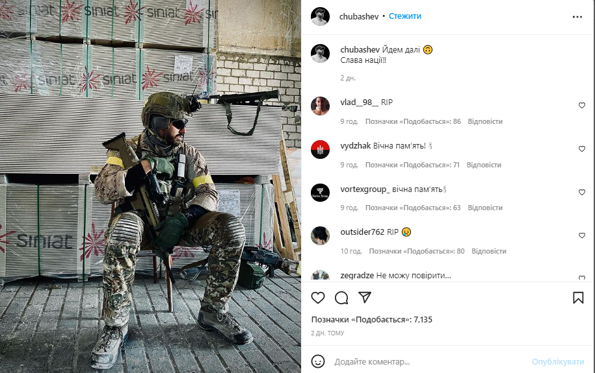Like vlad__98__ comment heart
The image size is (595, 373).
(x=582, y=105)
